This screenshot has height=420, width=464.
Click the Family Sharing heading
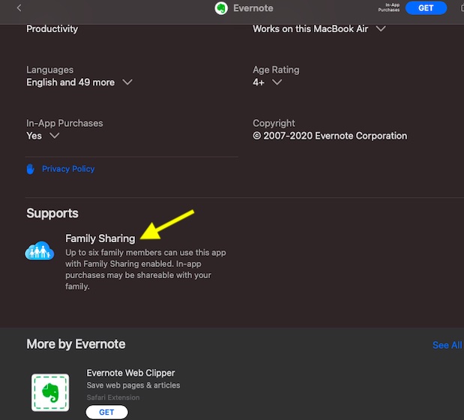100,238
